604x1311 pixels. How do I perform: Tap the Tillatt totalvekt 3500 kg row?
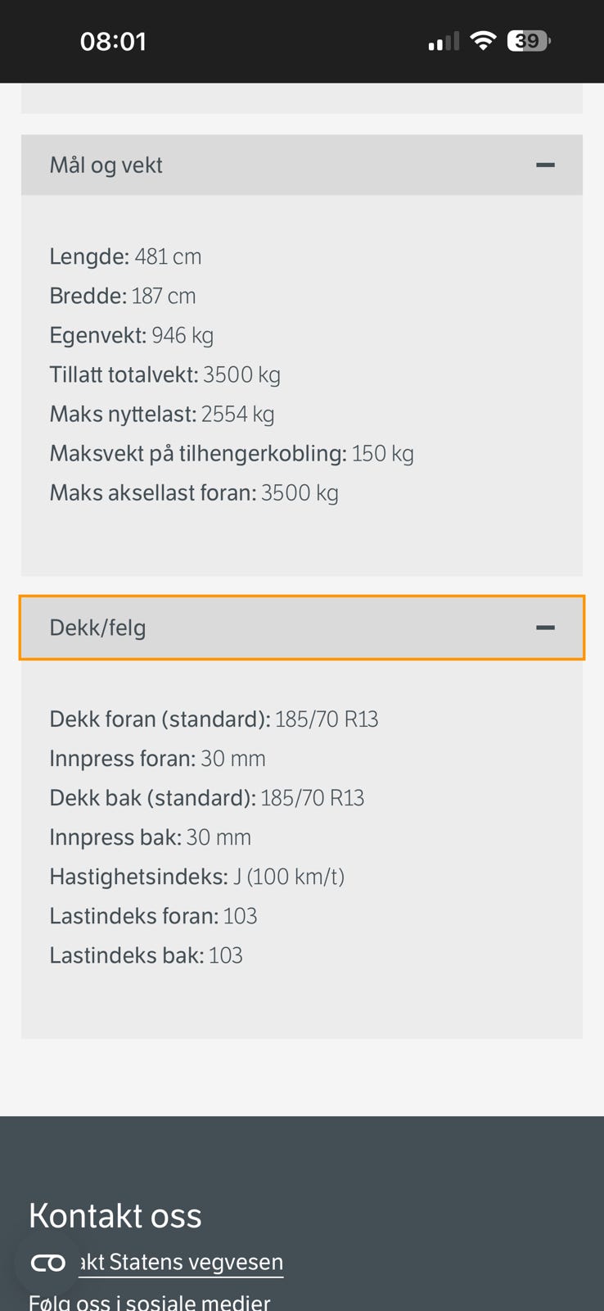pyautogui.click(x=165, y=374)
